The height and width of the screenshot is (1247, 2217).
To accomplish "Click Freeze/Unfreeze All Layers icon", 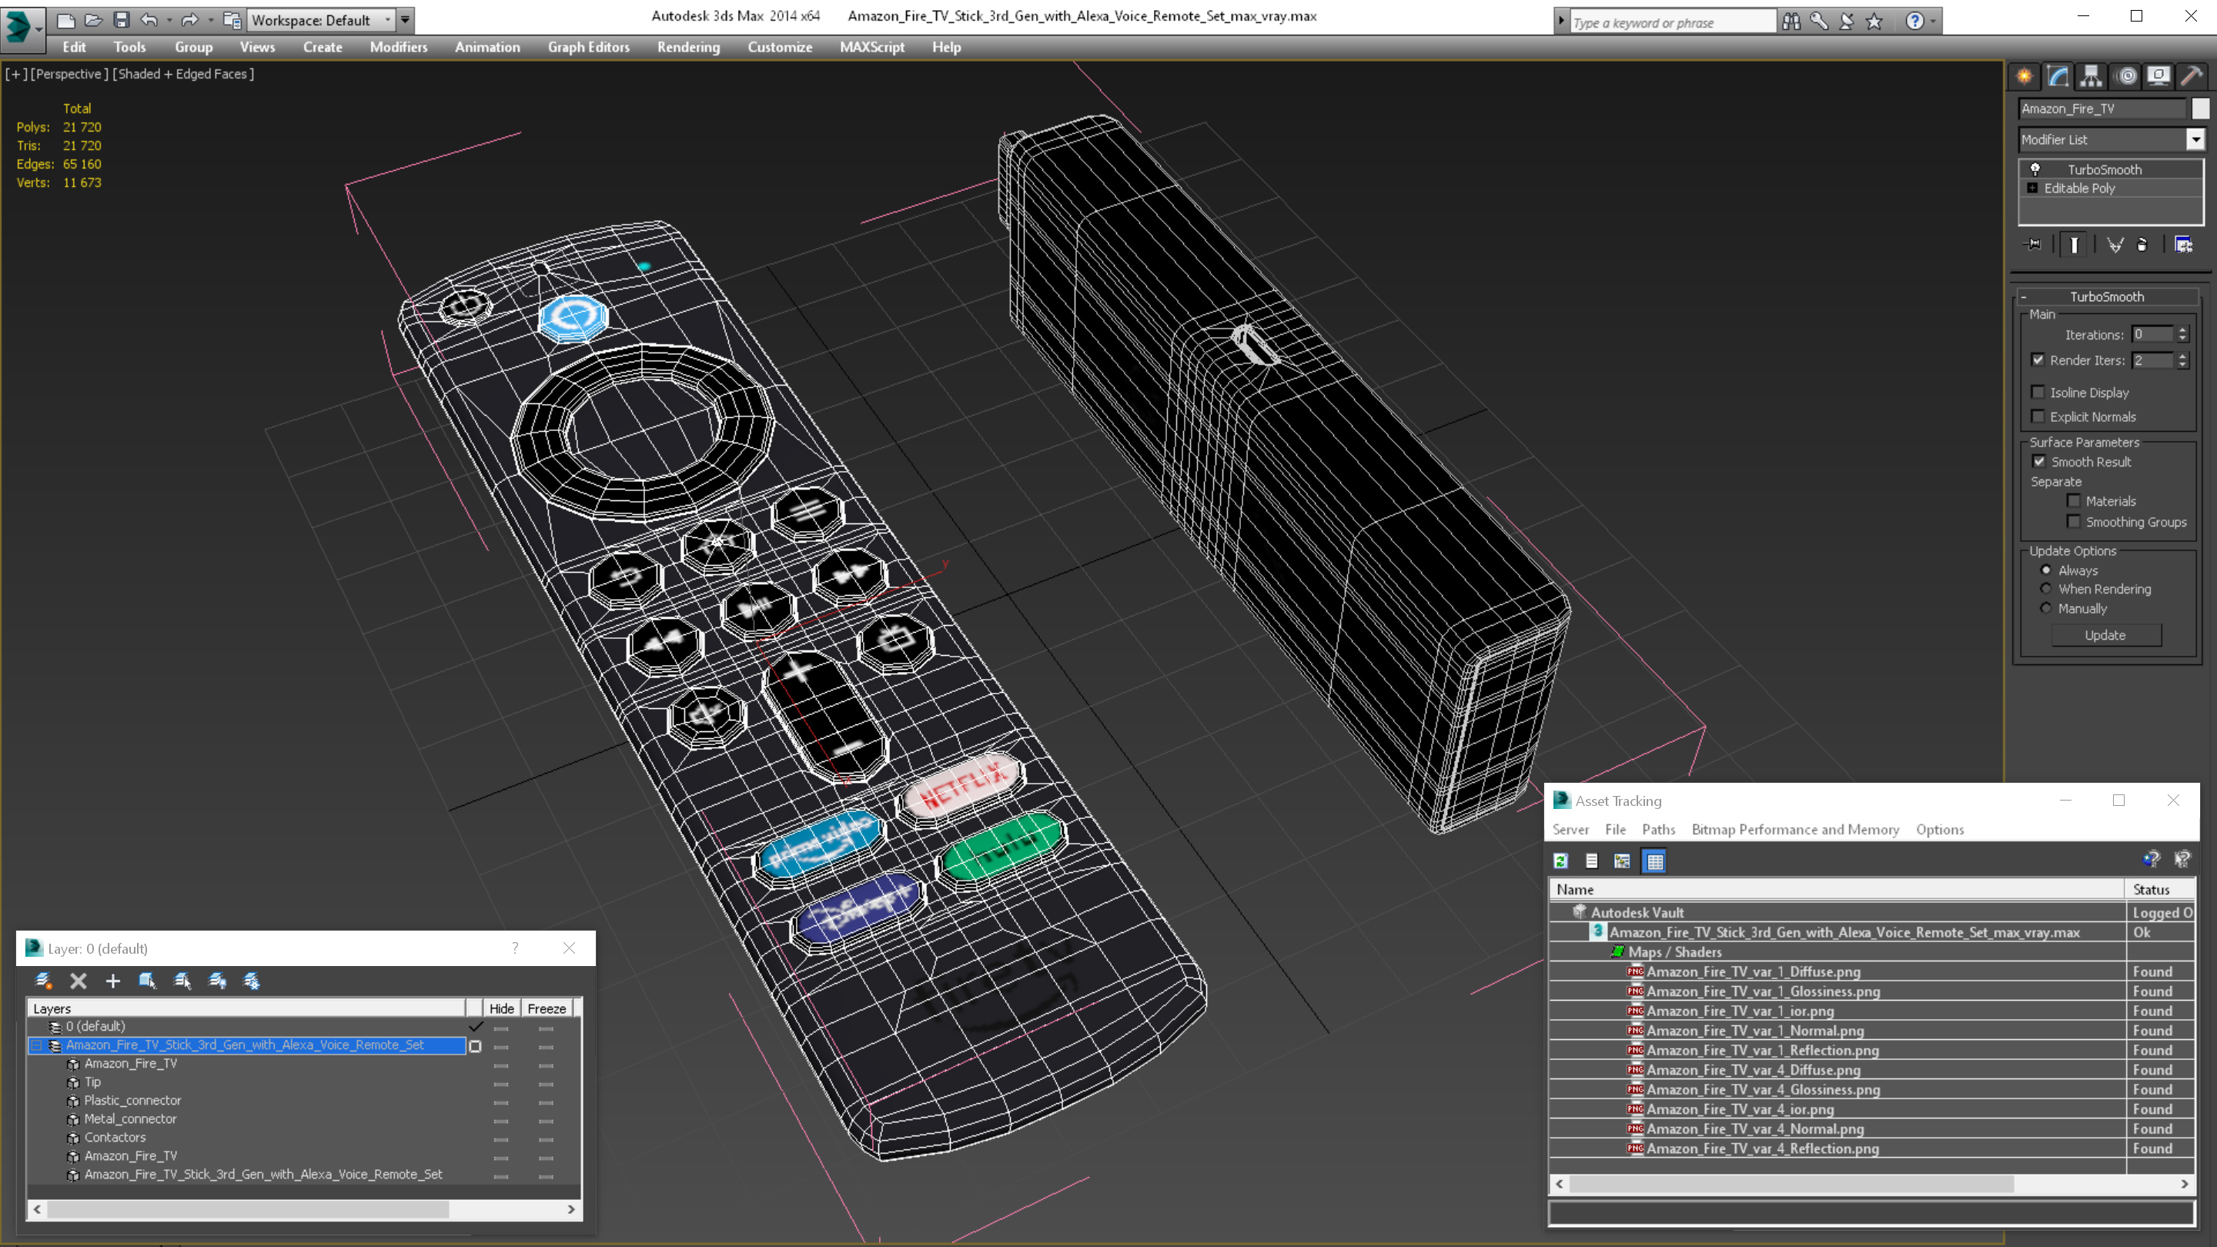I will 252,981.
